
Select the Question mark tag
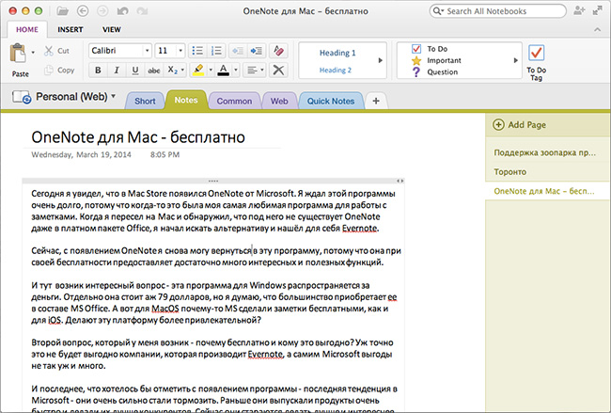point(434,72)
